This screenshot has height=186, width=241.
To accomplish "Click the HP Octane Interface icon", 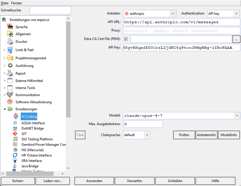I will point(15,155).
